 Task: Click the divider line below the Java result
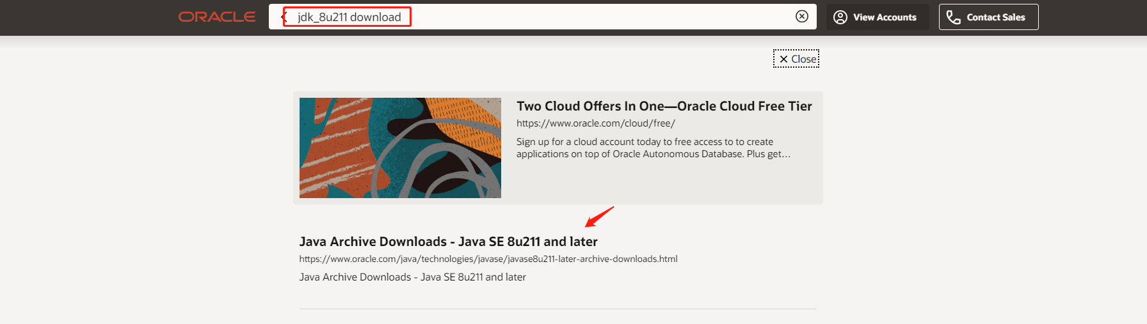tap(557, 309)
